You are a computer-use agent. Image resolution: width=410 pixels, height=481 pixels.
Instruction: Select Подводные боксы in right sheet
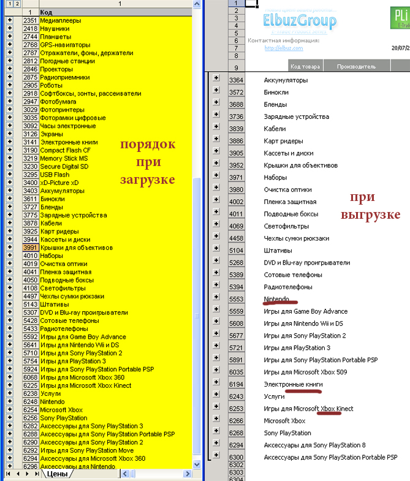[291, 214]
